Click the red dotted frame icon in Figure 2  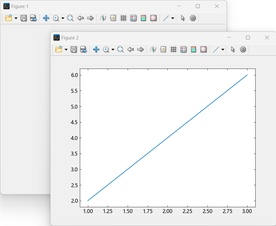click(203, 49)
